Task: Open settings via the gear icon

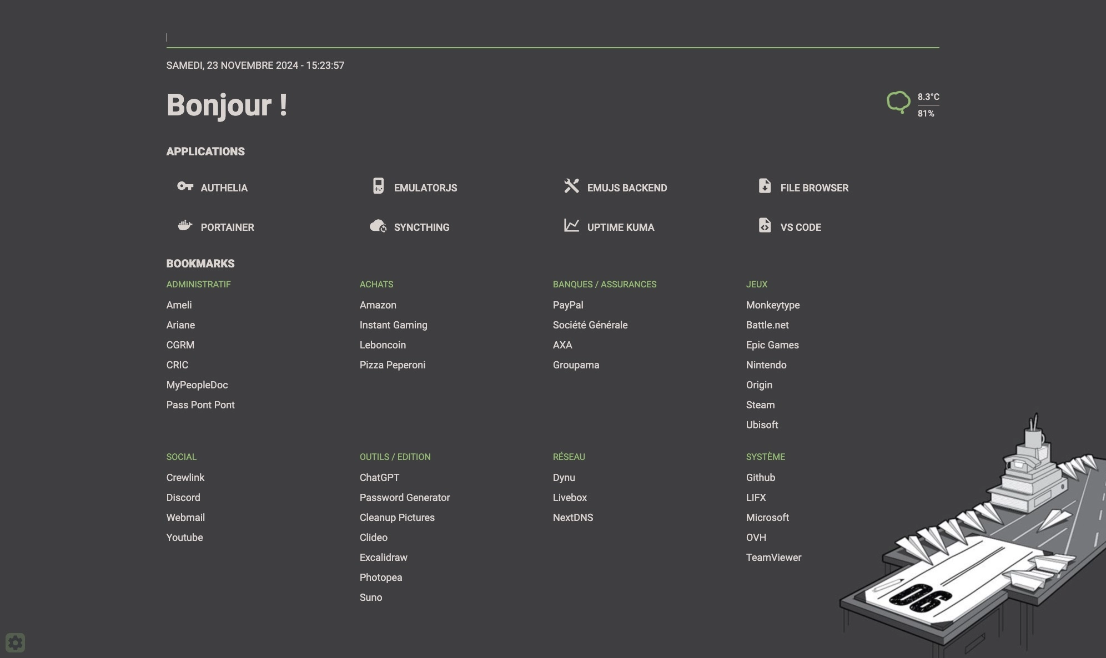Action: 16,642
